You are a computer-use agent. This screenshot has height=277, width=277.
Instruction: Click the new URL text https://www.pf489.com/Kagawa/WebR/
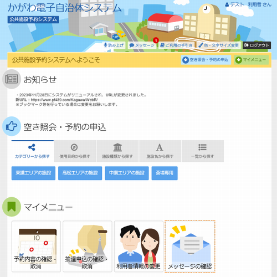[64, 100]
